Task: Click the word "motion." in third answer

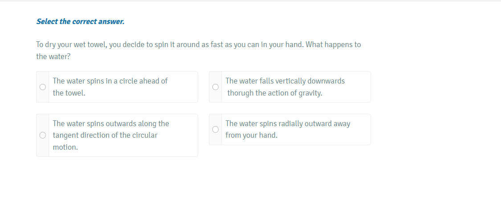Action: [x=65, y=147]
